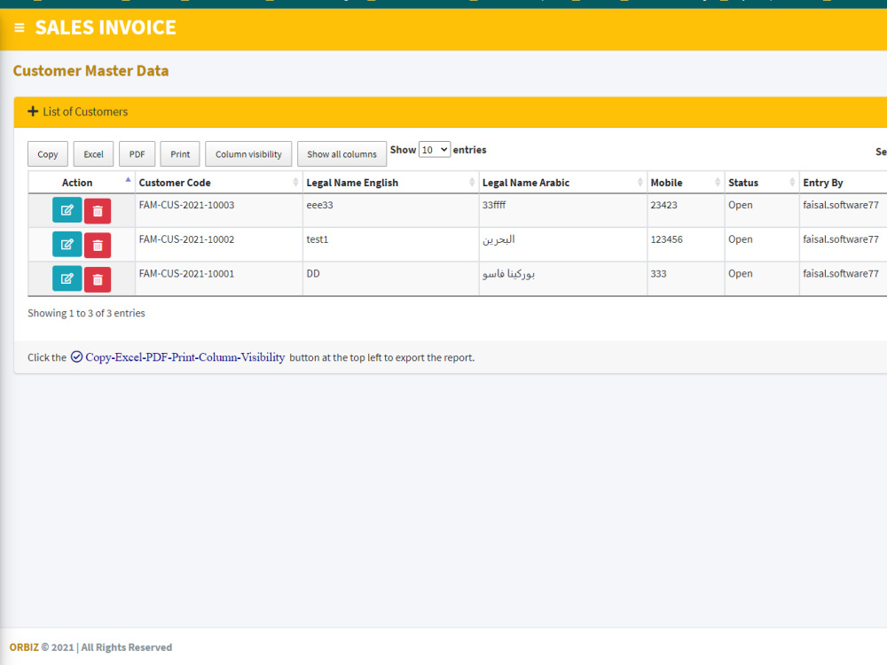
Task: Sort by Legal Name English column
Action: (x=390, y=183)
